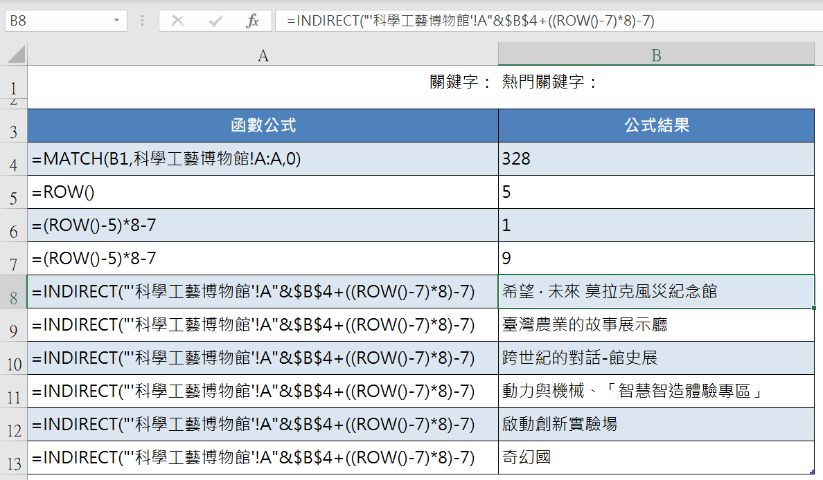
Task: Select row 12 header
Action: click(14, 425)
